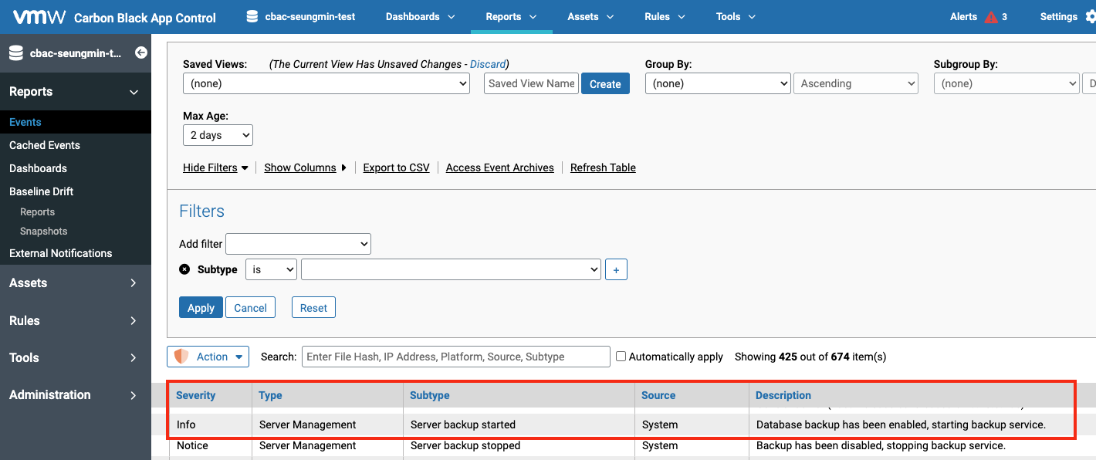Open the Tools top menu

coord(736,16)
